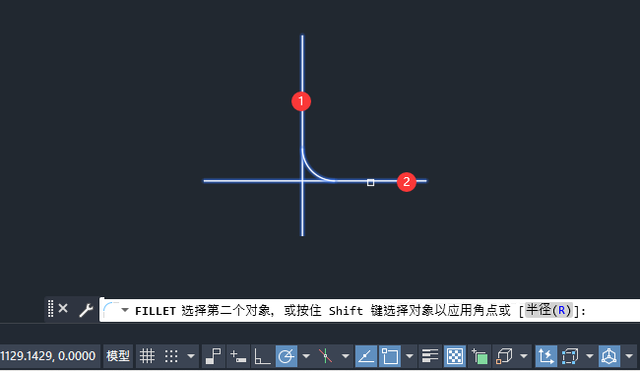The height and width of the screenshot is (371, 640).
Task: Open 3D object snap dropdown
Action: (x=524, y=356)
